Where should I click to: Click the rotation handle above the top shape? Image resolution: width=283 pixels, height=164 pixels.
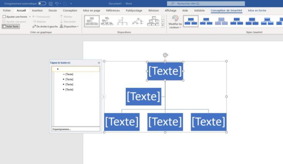pyautogui.click(x=165, y=55)
